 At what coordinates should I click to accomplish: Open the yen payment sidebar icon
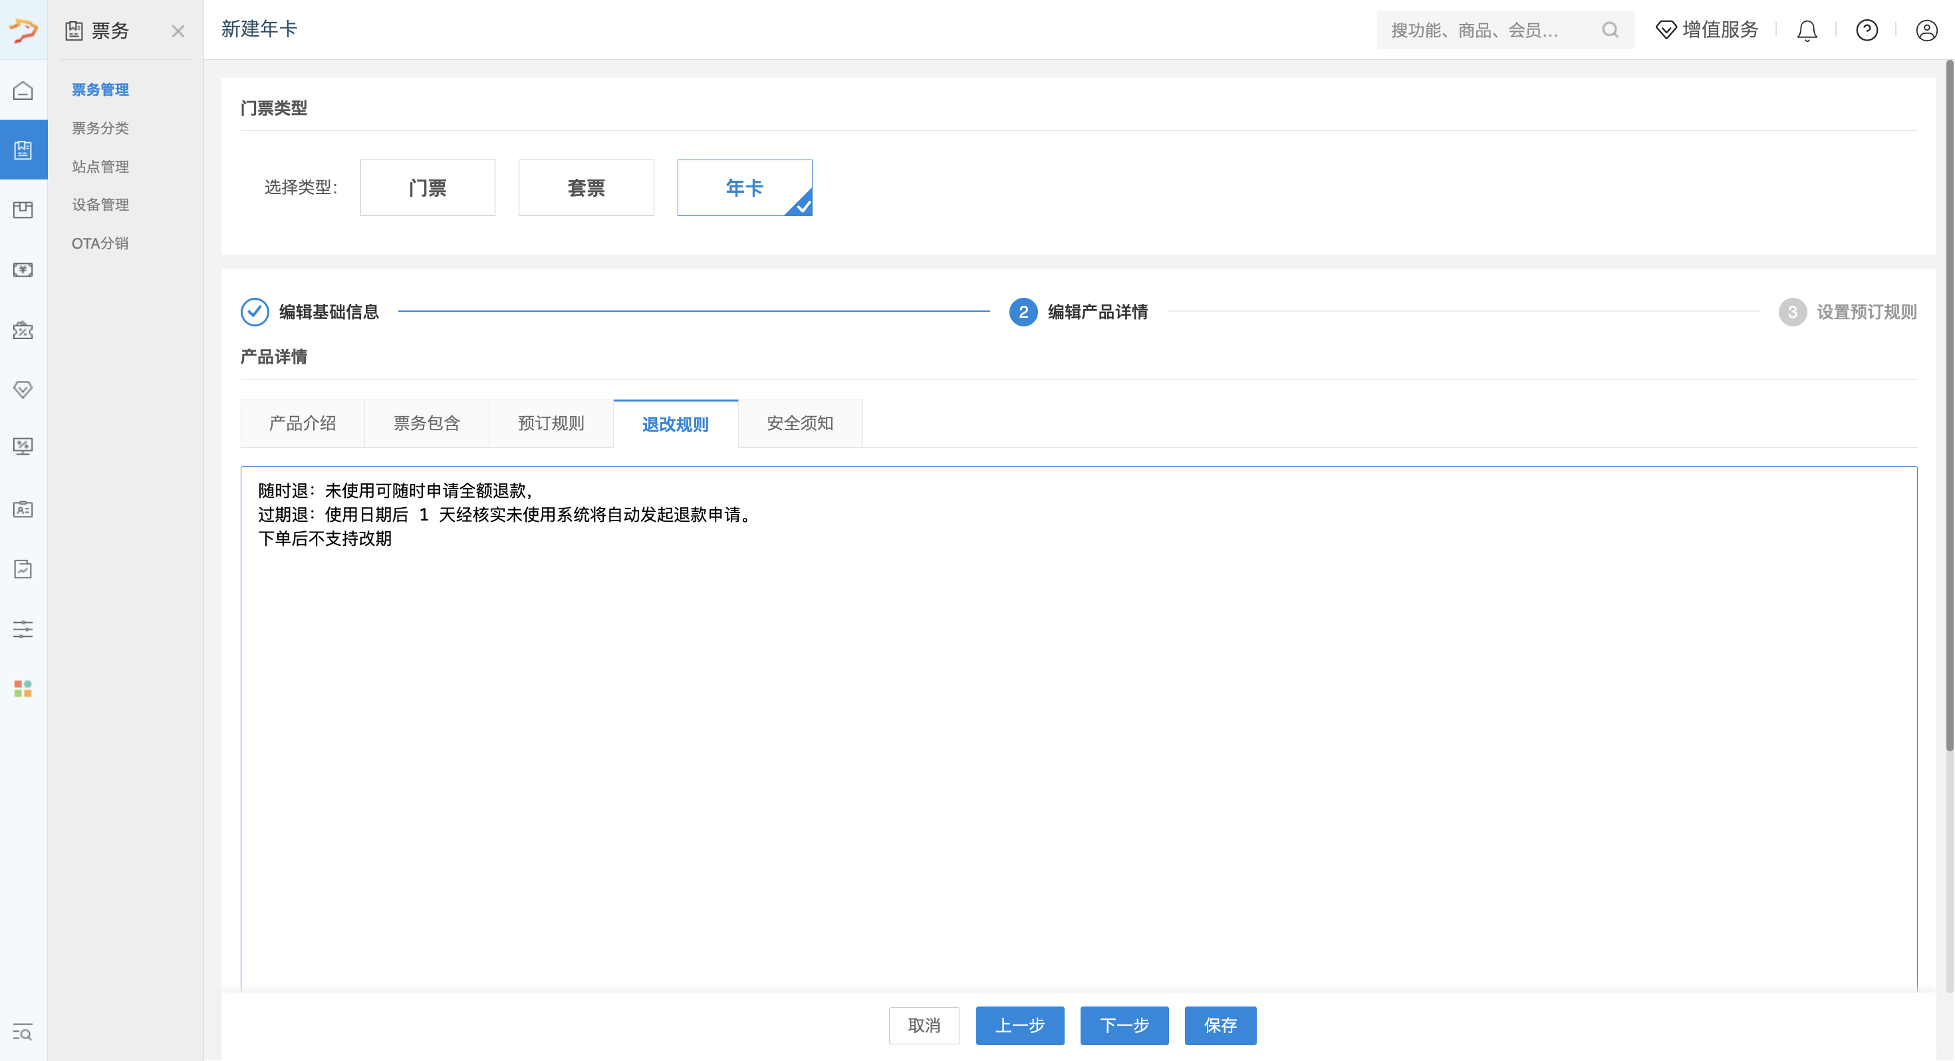pyautogui.click(x=23, y=270)
